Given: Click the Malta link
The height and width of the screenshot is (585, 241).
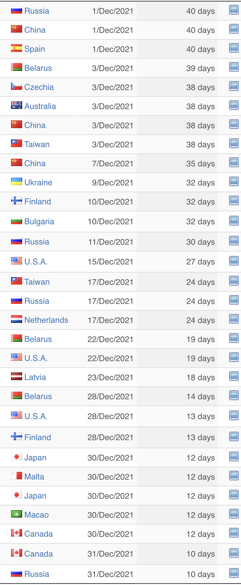Looking at the screenshot, I should point(34,477).
